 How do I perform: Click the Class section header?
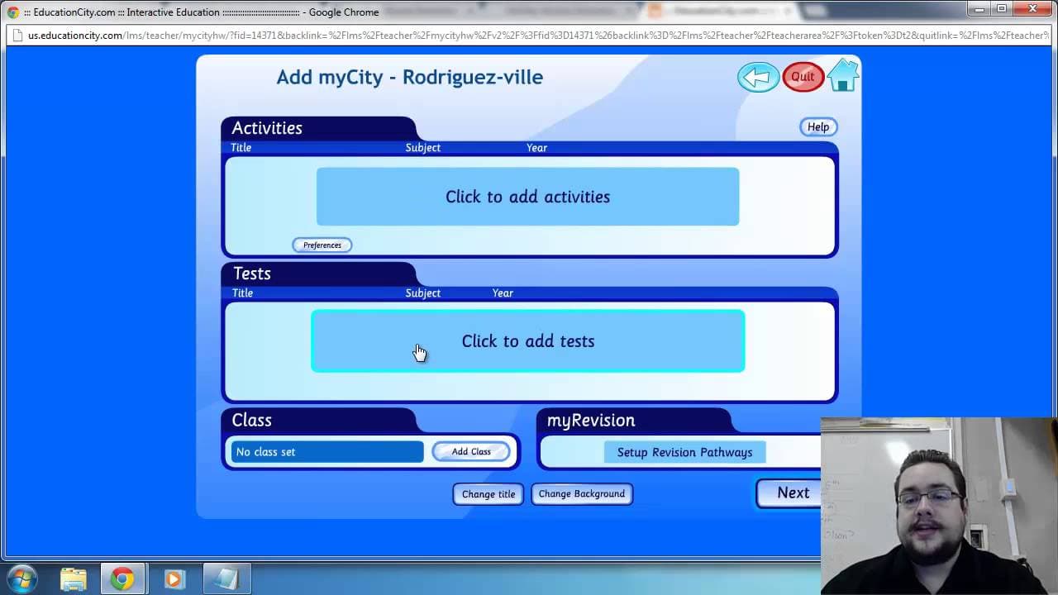251,420
